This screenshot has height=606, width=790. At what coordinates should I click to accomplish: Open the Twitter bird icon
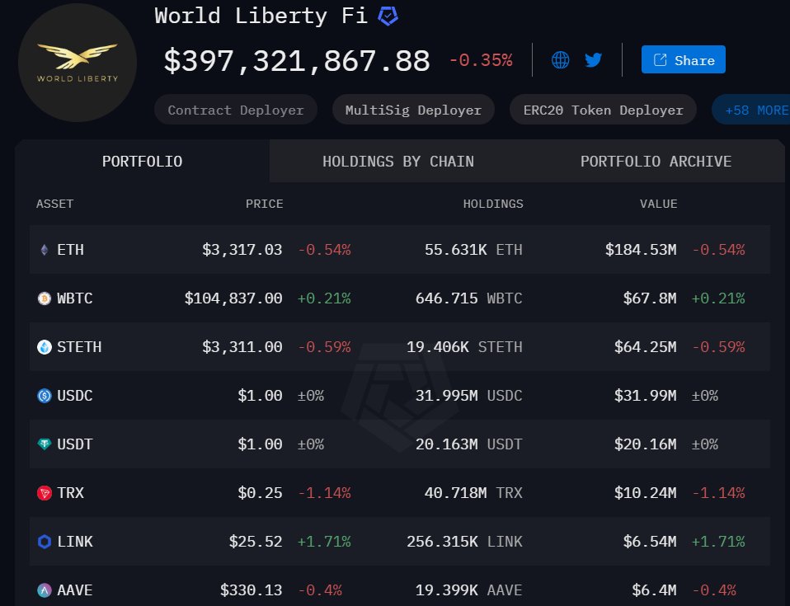(594, 60)
